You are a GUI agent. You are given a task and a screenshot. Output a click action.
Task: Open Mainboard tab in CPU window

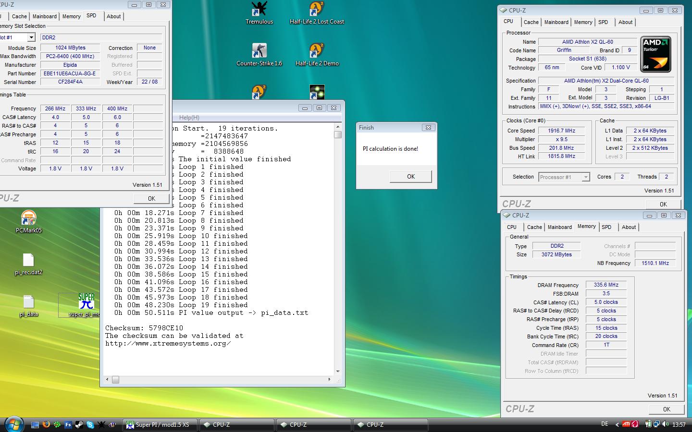tap(556, 22)
